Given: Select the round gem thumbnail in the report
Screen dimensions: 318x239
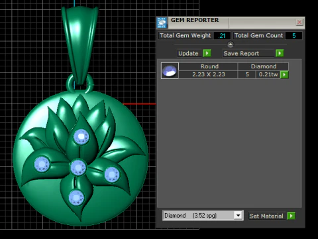Looking at the screenshot, I should [170, 71].
